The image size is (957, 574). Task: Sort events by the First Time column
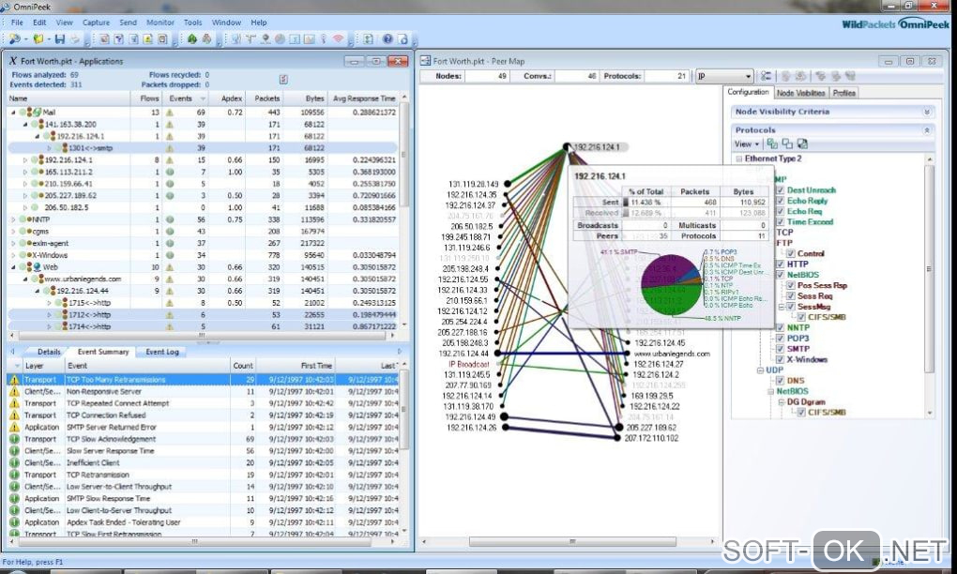tap(296, 366)
